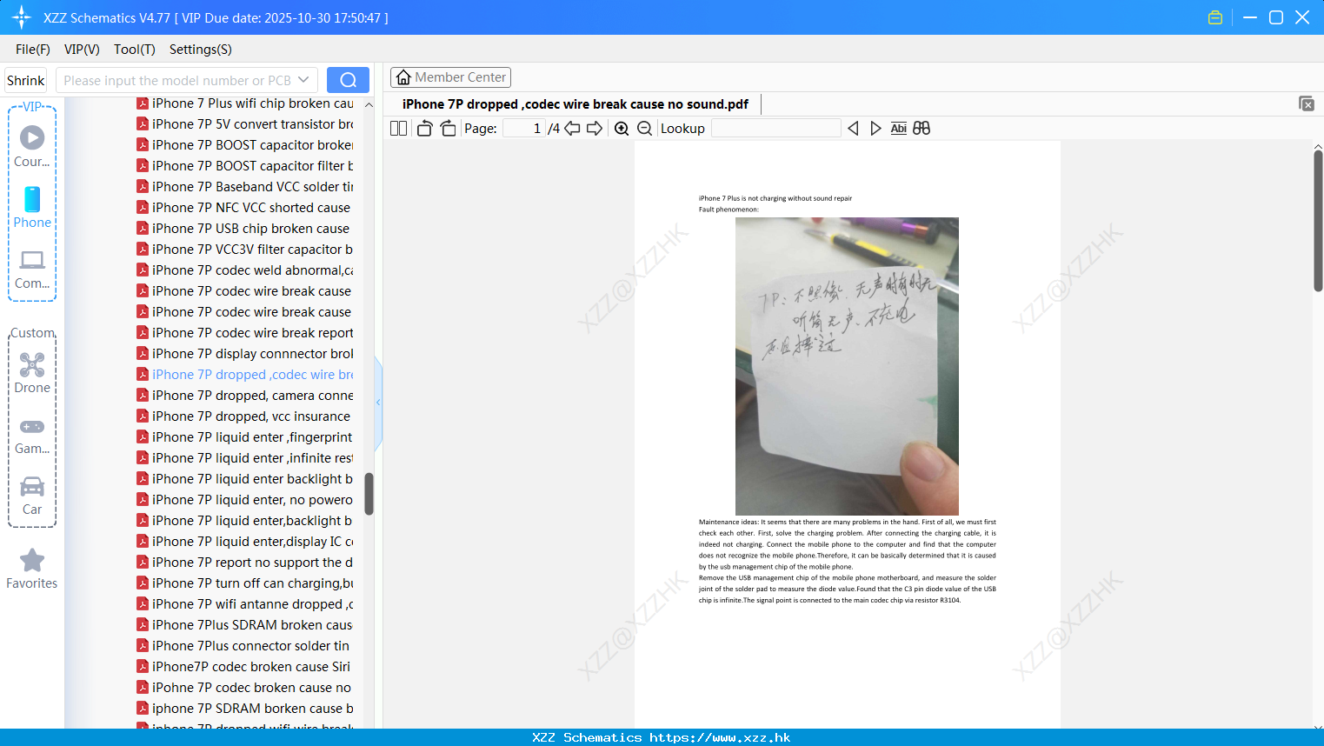Open iPhone 7P liquid enter infinite restart file
1324x746 pixels.
click(245, 458)
